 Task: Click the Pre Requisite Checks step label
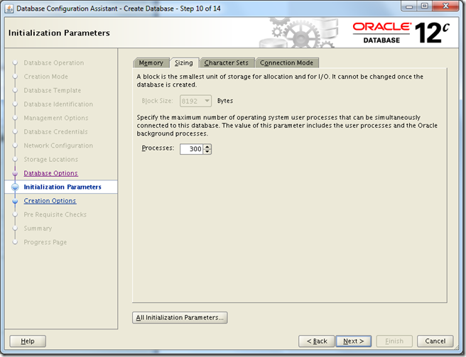point(55,214)
